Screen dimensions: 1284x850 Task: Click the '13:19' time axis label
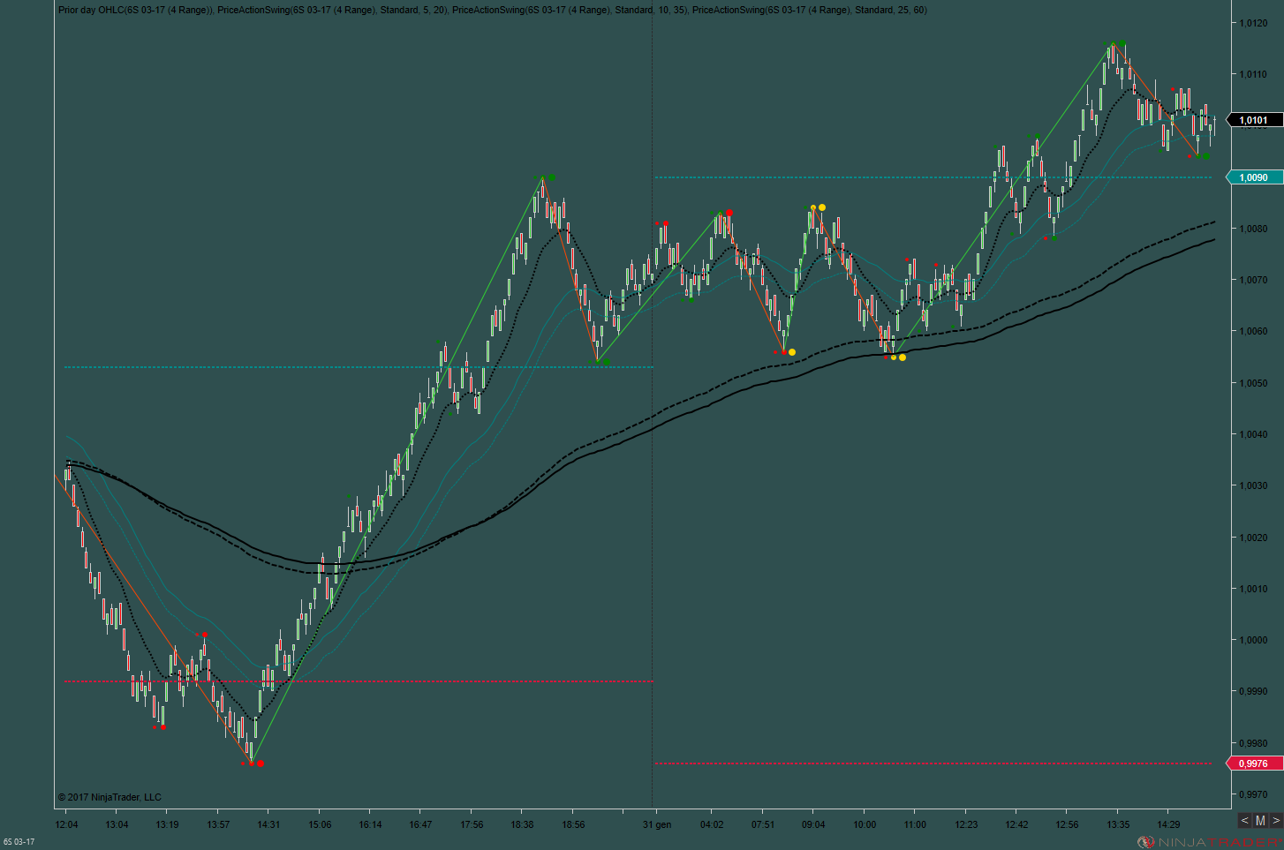pos(167,824)
